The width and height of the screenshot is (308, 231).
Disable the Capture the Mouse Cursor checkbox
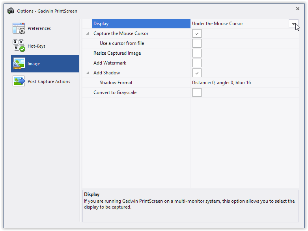[197, 33]
